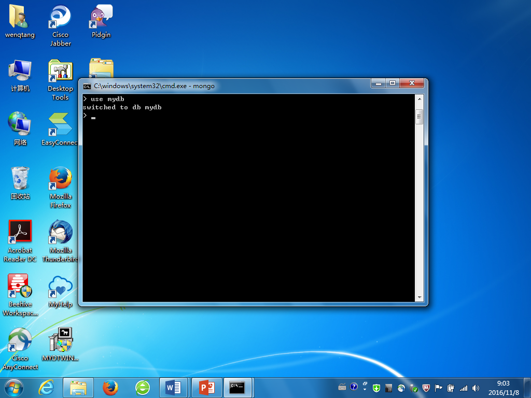Open the Windows Start menu

click(x=14, y=388)
